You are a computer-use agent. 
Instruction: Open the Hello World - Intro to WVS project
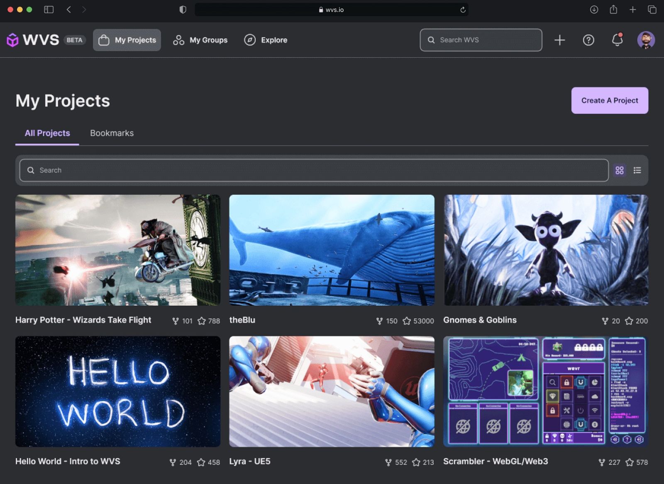pos(118,391)
